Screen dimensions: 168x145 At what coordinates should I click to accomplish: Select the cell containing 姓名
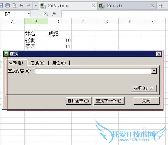click(36, 34)
